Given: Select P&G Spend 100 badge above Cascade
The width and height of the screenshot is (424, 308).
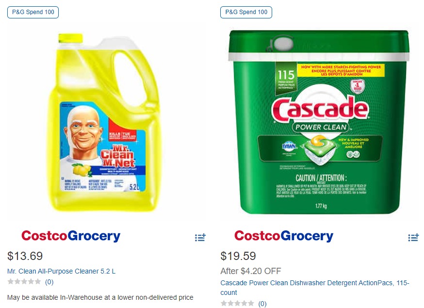Looking at the screenshot, I should (246, 12).
